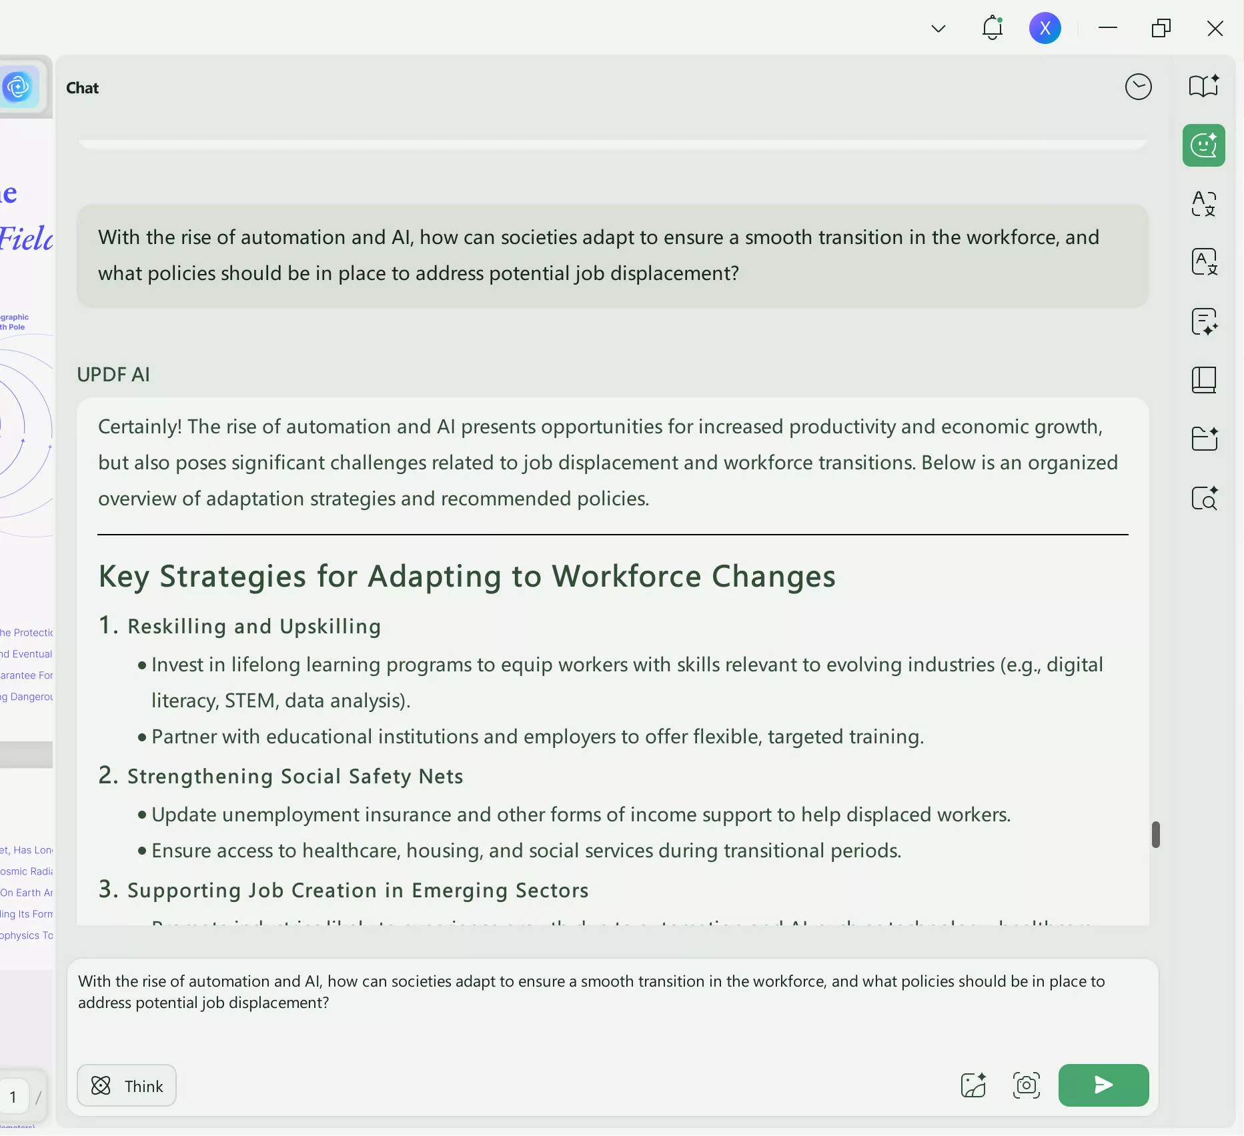The image size is (1244, 1136).
Task: Toggle the Think mode button
Action: (127, 1086)
